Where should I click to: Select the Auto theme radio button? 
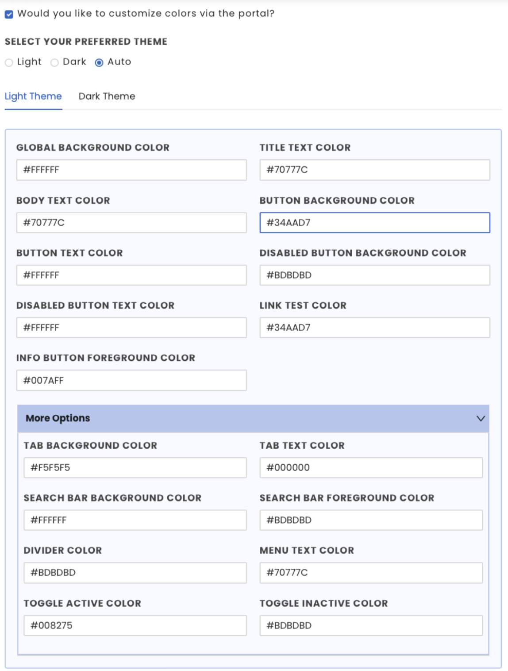(x=99, y=63)
